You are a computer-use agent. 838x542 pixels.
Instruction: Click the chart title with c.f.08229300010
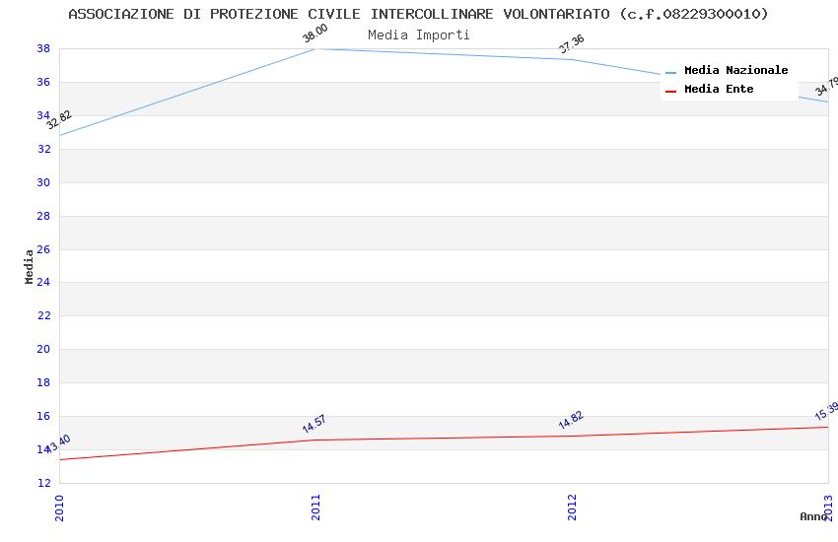click(x=418, y=14)
